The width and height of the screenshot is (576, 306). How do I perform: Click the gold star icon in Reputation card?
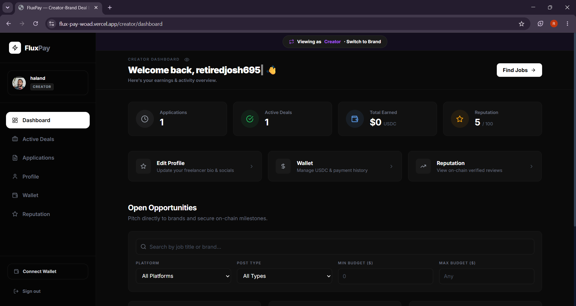[x=460, y=119]
